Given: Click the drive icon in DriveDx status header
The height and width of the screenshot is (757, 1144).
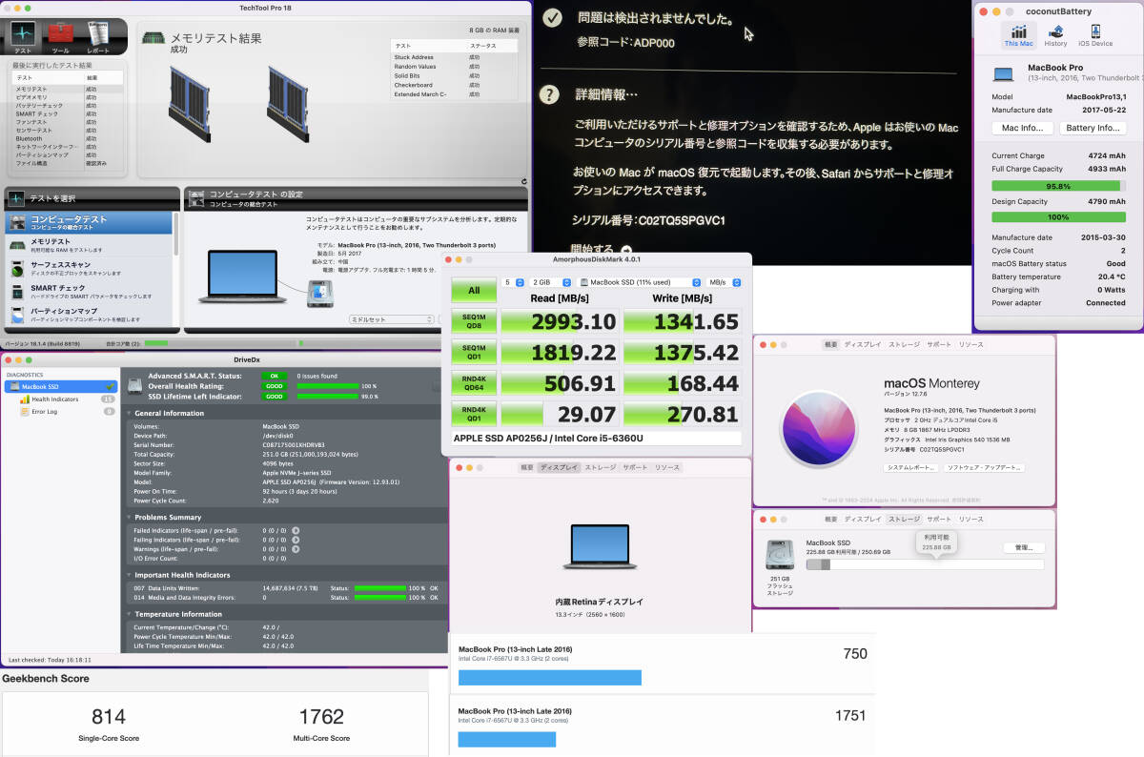Looking at the screenshot, I should click(135, 384).
